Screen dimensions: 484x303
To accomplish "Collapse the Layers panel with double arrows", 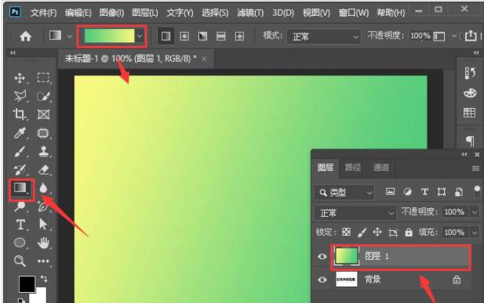I will (x=464, y=154).
